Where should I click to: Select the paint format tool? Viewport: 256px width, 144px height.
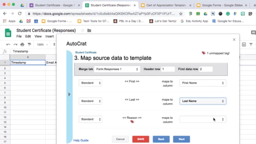click(x=30, y=44)
